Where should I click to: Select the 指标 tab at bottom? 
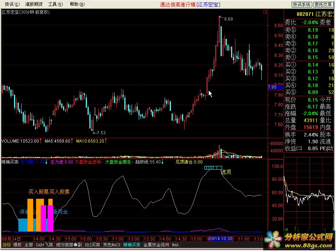pos(6,245)
